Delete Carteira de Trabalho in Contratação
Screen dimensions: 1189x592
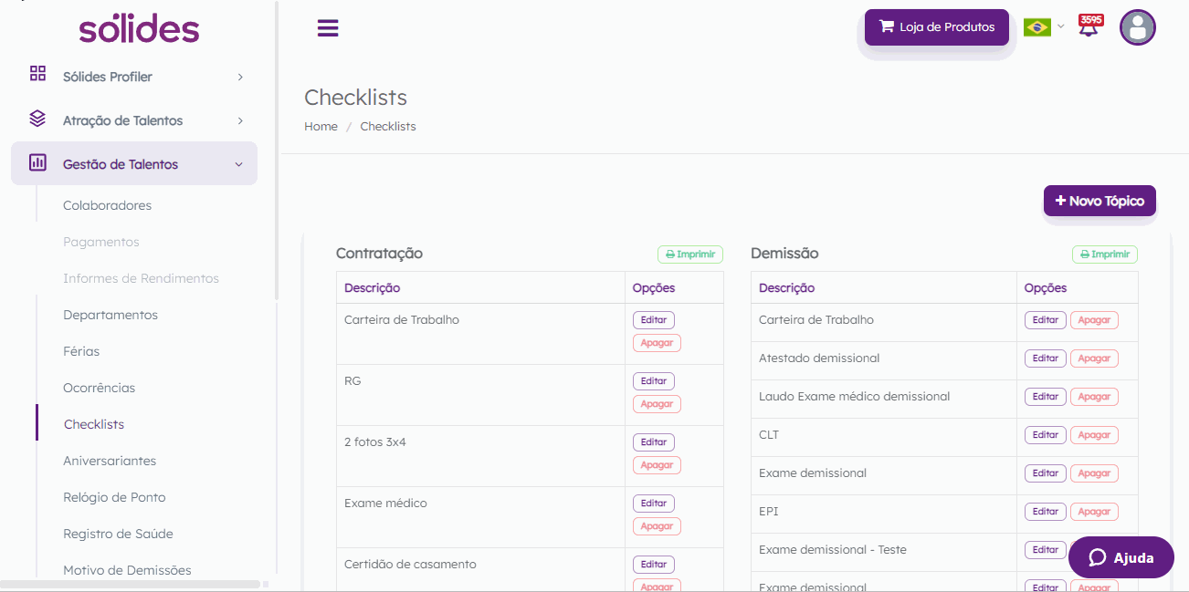tap(657, 343)
